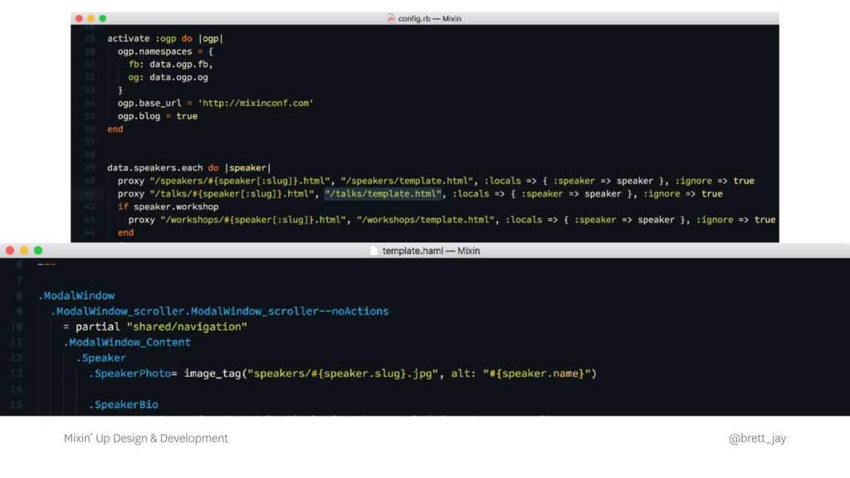This screenshot has width=850, height=478.
Task: Click the "end" keyword on line 36
Action: click(115, 129)
